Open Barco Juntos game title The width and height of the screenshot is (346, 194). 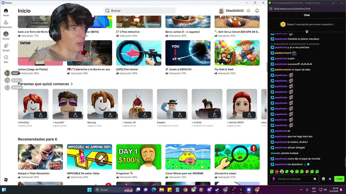(182, 32)
